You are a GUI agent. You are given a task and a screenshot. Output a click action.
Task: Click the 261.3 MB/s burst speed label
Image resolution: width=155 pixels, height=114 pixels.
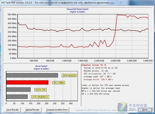[59, 82]
